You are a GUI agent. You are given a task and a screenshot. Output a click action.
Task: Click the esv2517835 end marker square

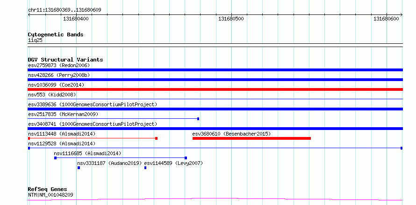pyautogui.click(x=198, y=119)
